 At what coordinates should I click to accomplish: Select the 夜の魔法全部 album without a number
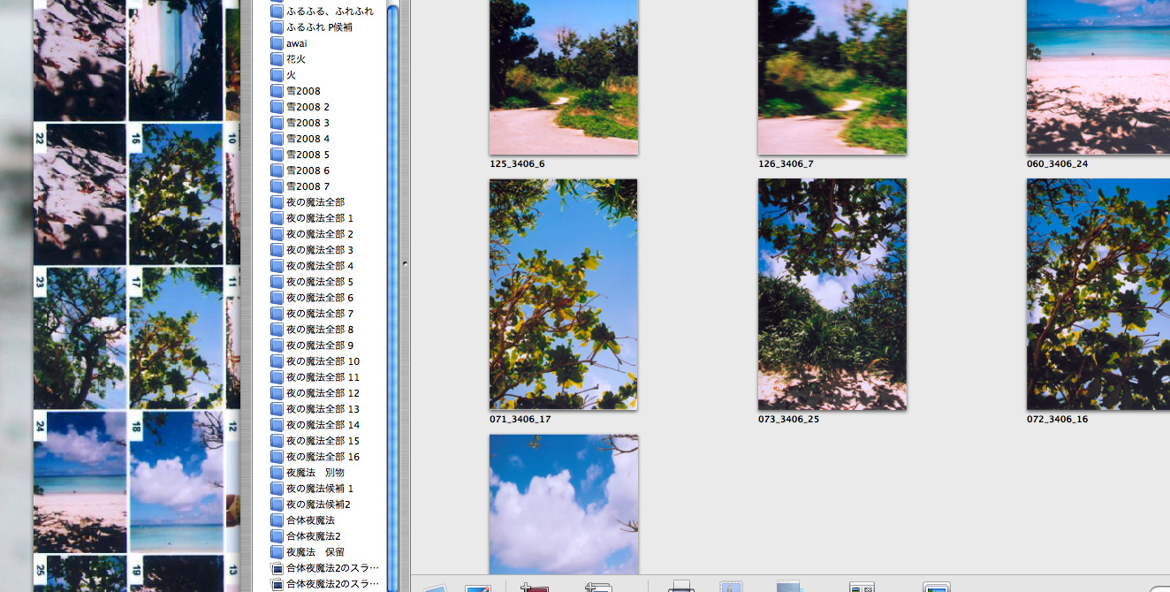(315, 202)
